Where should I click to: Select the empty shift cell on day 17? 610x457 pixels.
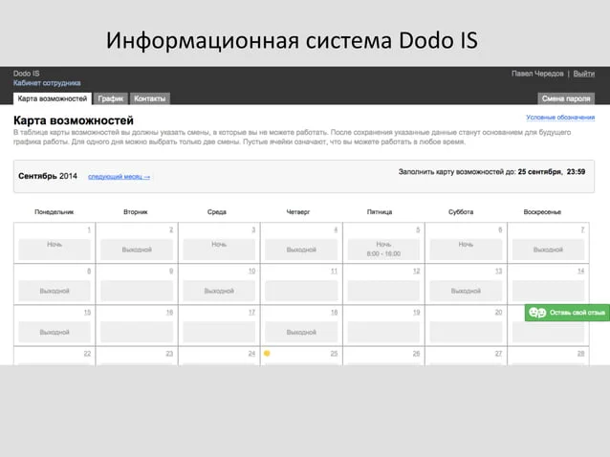219,332
